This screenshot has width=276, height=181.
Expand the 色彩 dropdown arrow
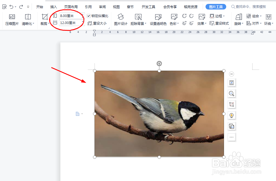[x=178, y=23]
